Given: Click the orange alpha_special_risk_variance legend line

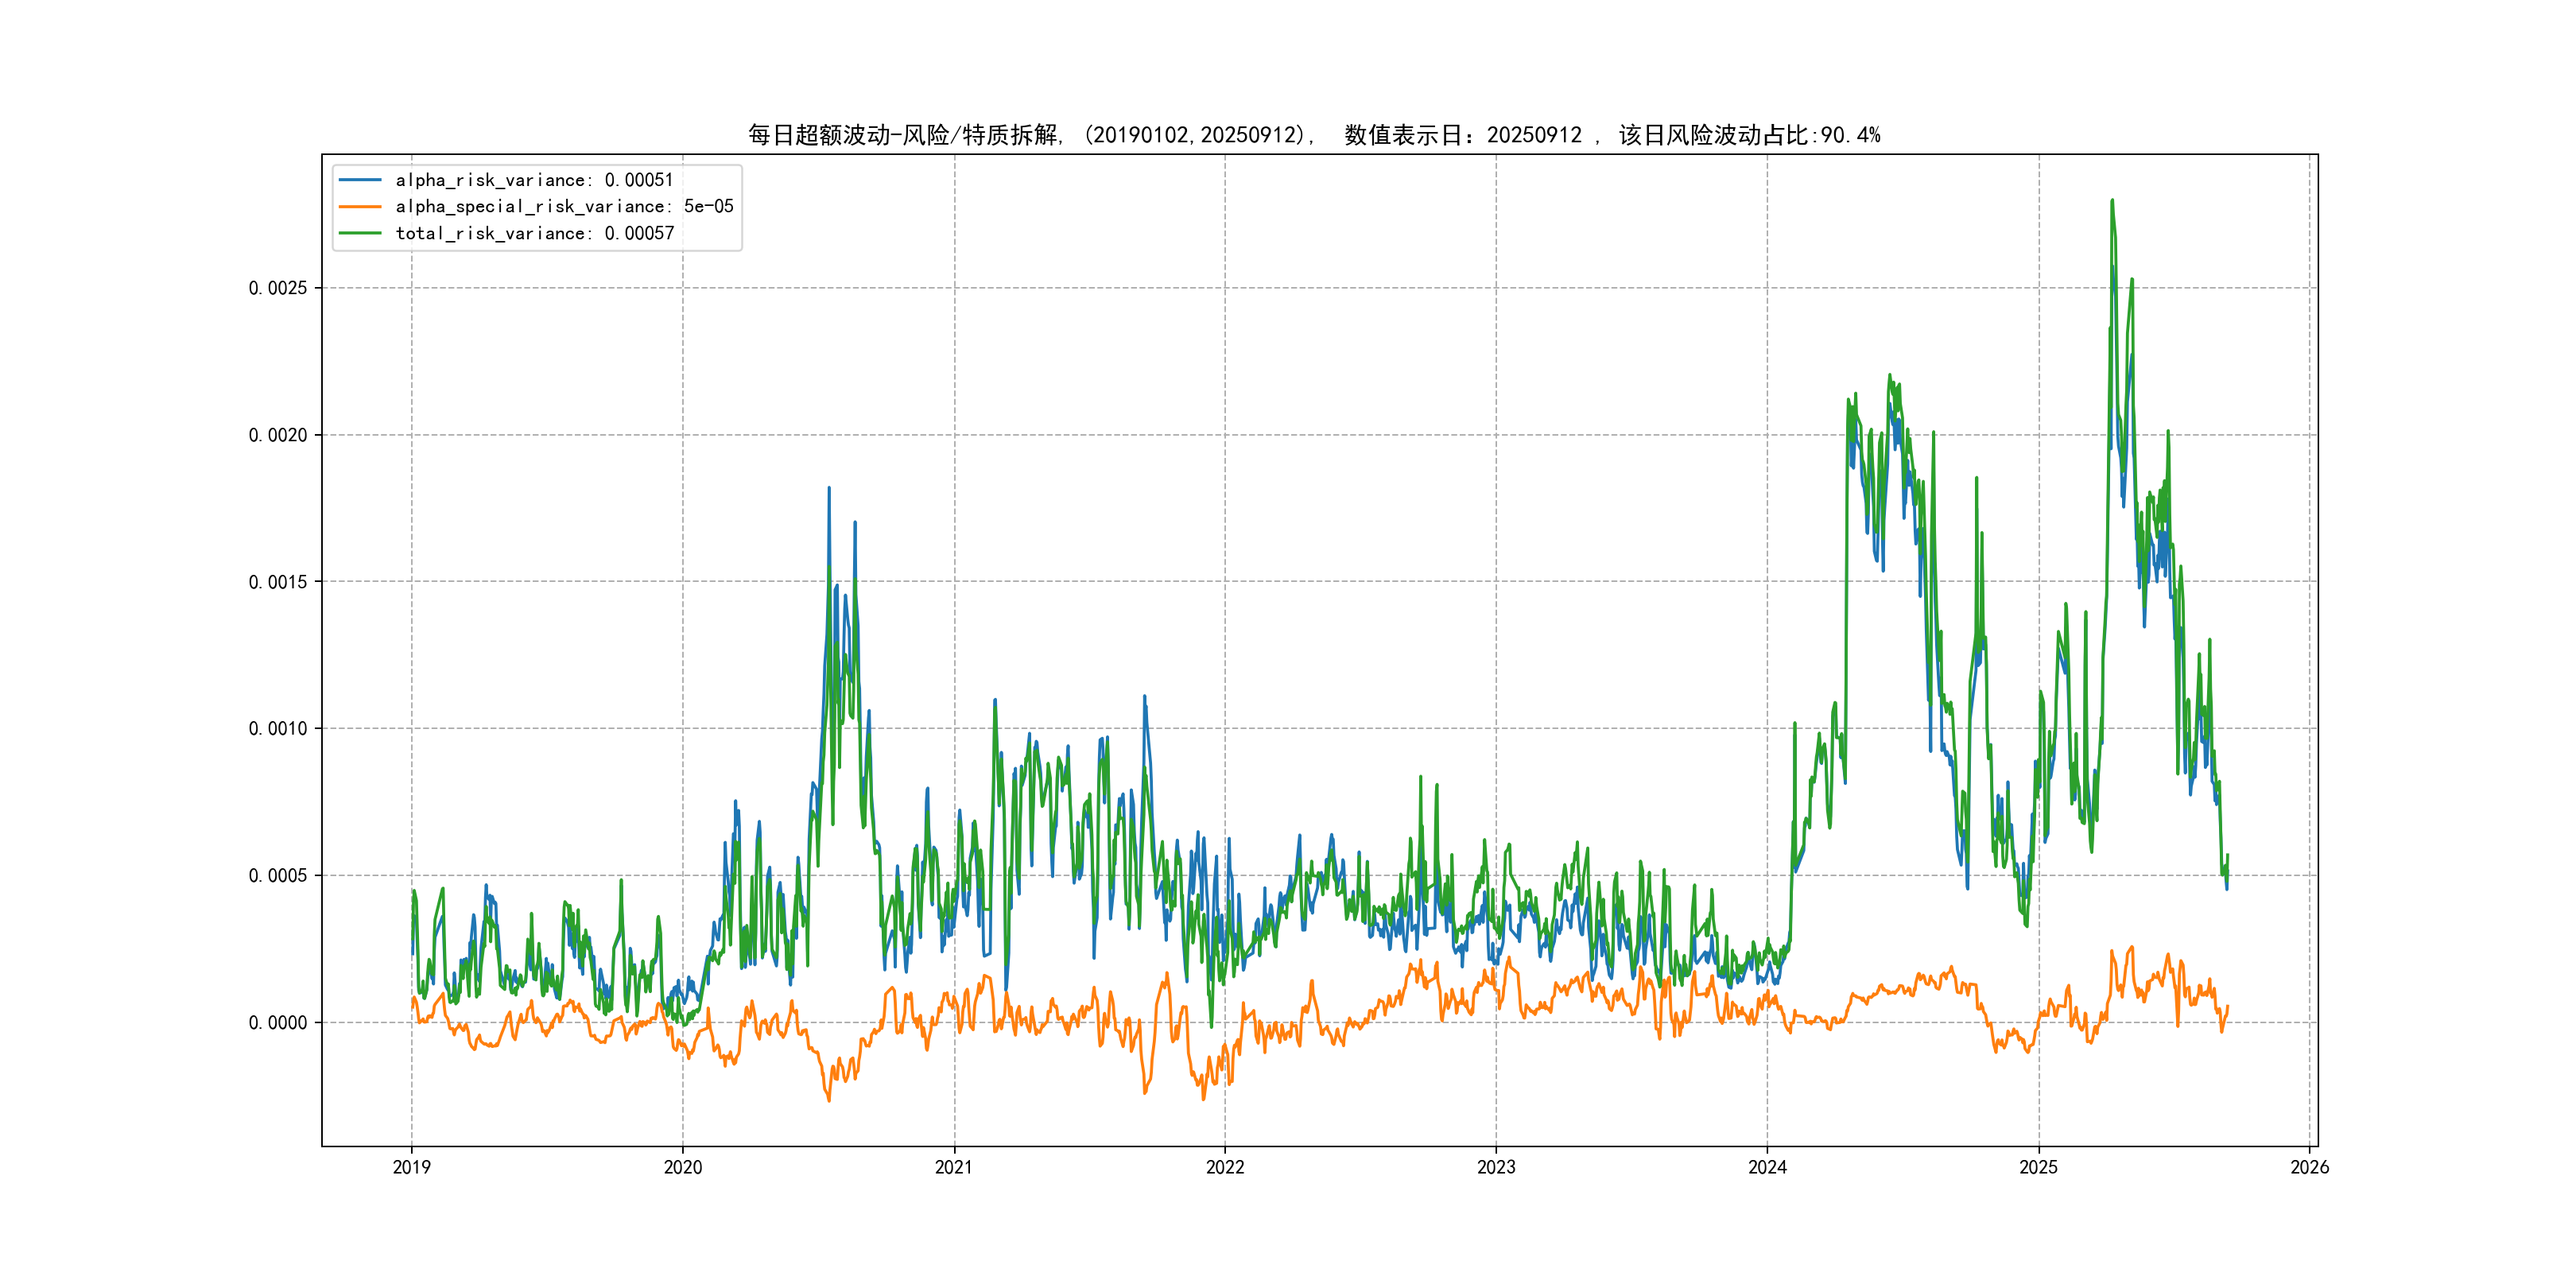Looking at the screenshot, I should click(360, 207).
